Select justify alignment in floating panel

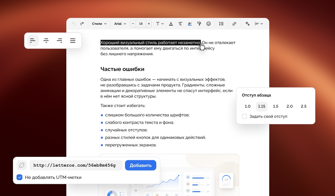73,41
